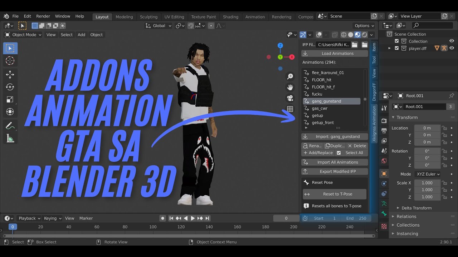Toggle lock on Location X
The height and width of the screenshot is (257, 458).
pos(444,128)
